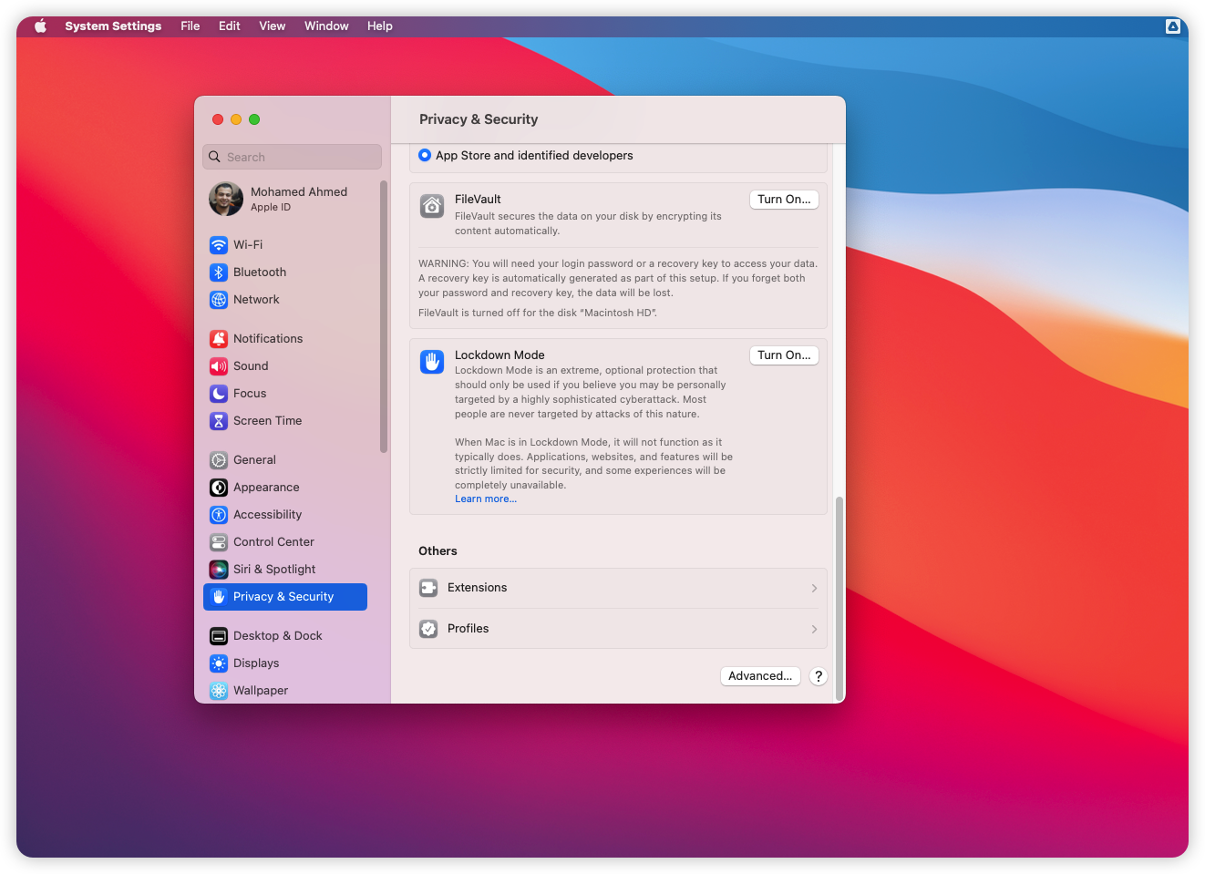Select Screen Time label in sidebar
The image size is (1205, 874).
pyautogui.click(x=267, y=421)
